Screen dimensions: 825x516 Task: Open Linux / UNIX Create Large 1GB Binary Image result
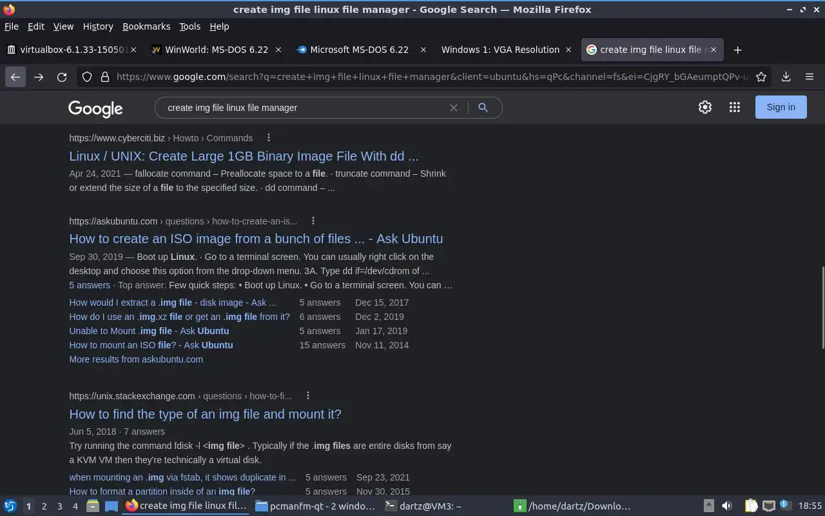click(x=244, y=156)
